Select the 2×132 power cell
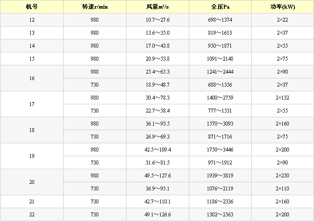314x222 pixels. point(282,98)
